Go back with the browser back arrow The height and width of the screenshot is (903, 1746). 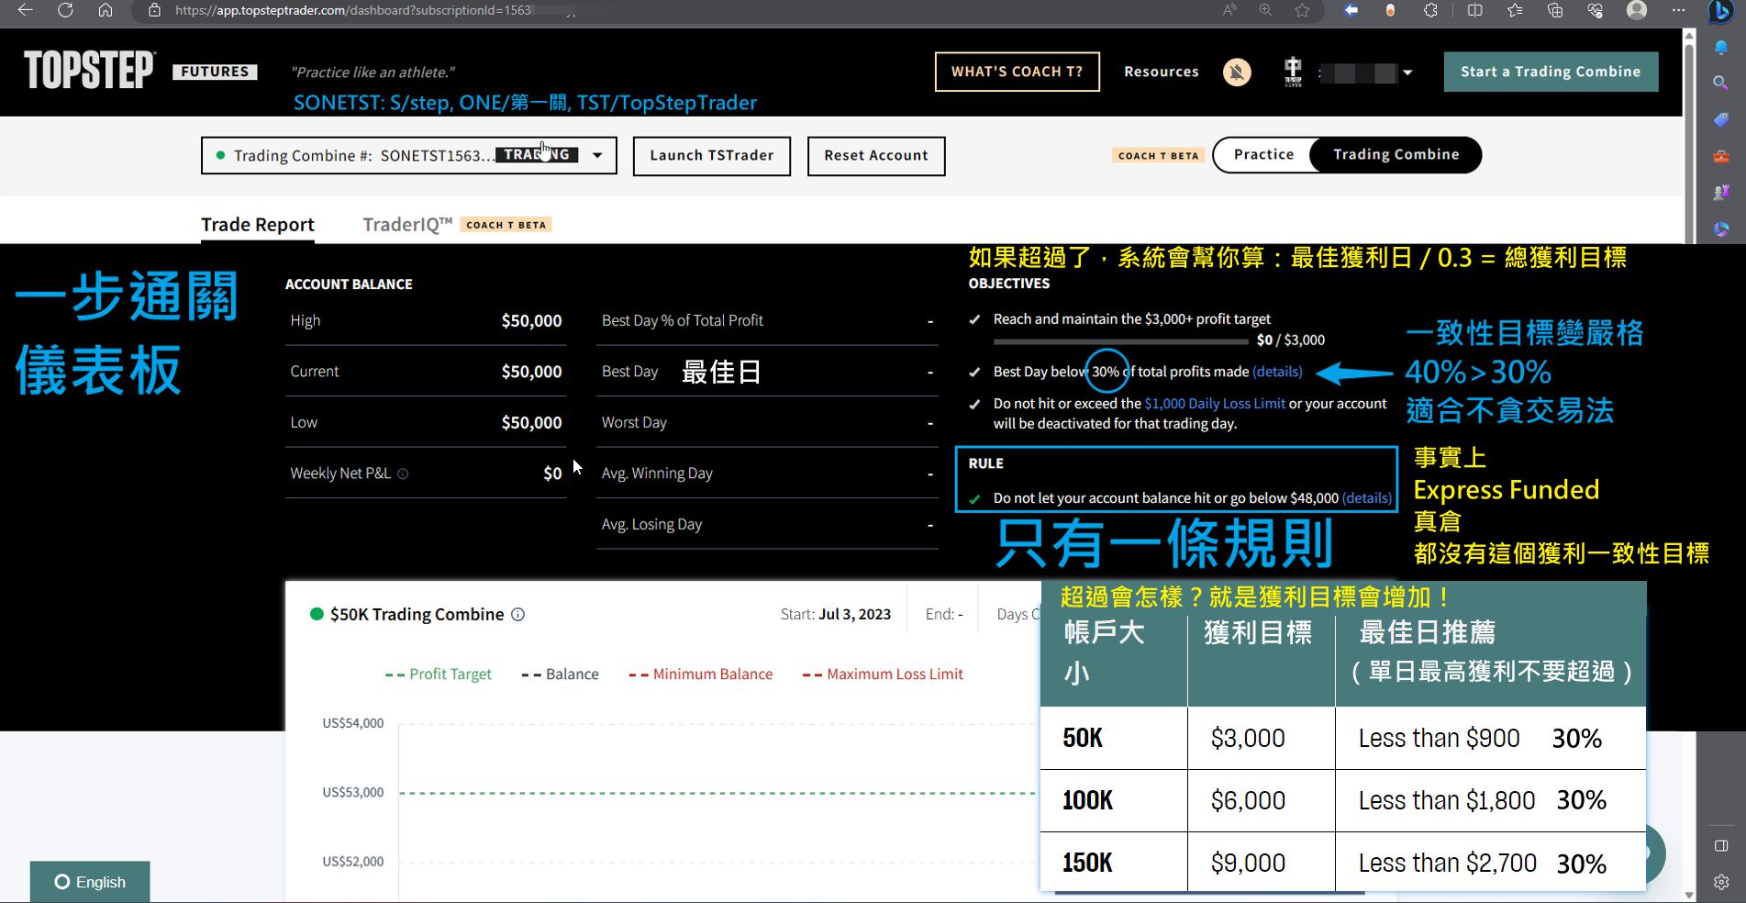point(25,10)
